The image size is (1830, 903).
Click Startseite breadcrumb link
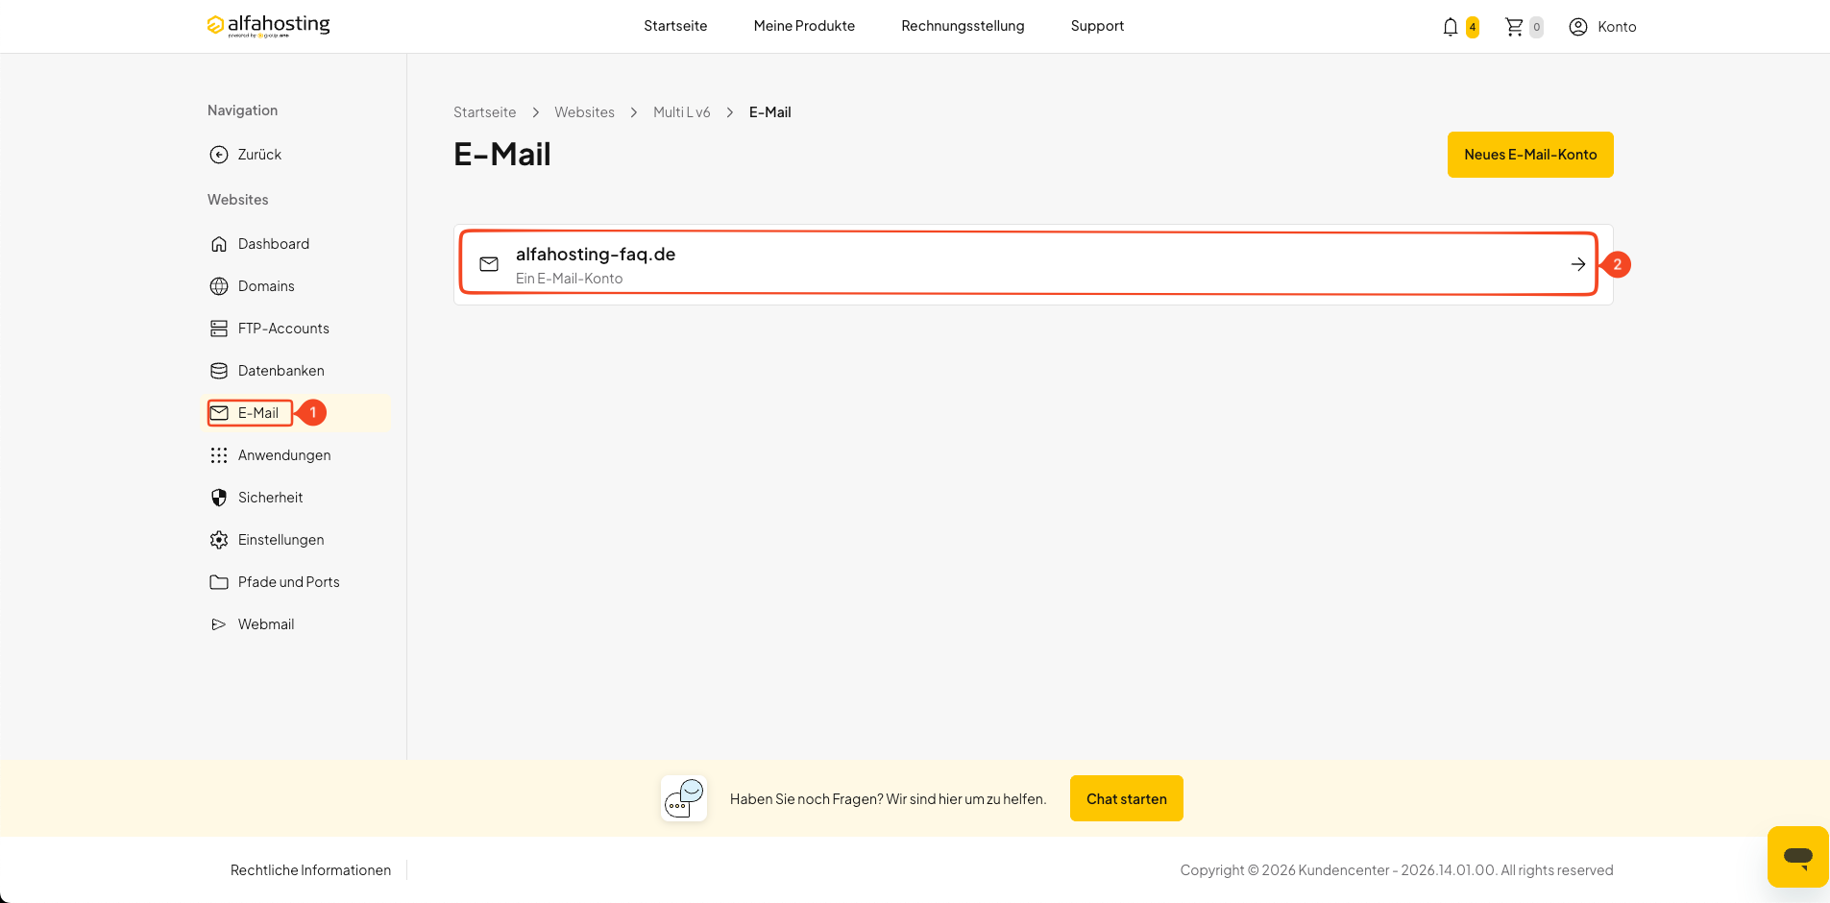484,112
